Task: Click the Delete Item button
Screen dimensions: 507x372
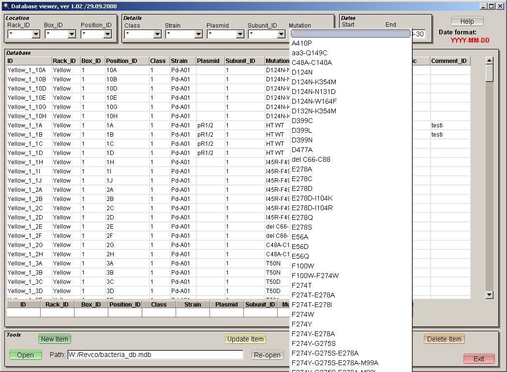Action: point(444,339)
